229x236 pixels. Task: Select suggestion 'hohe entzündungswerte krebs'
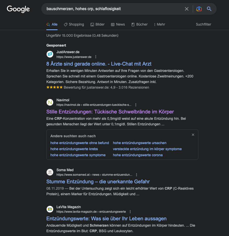(x=74, y=149)
